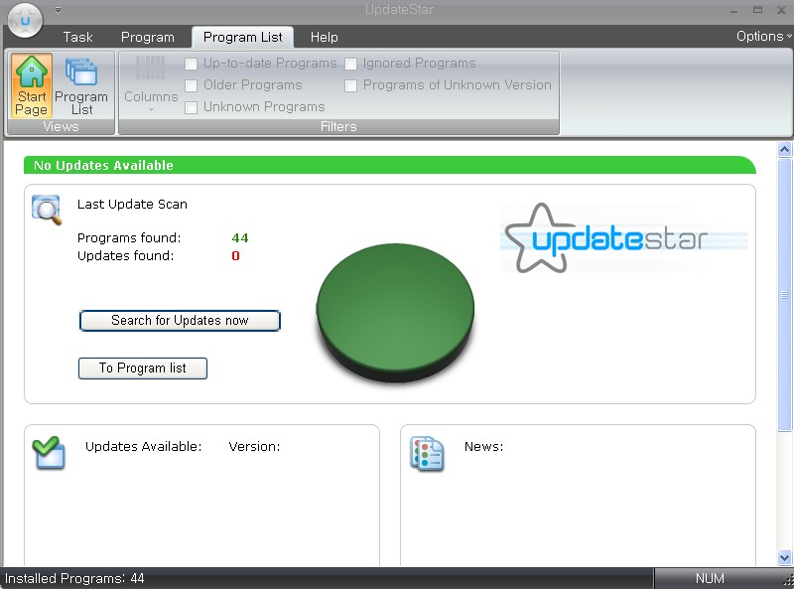Maximize the UpdateStar window
Screen dimensions: 794x589
[x=757, y=10]
